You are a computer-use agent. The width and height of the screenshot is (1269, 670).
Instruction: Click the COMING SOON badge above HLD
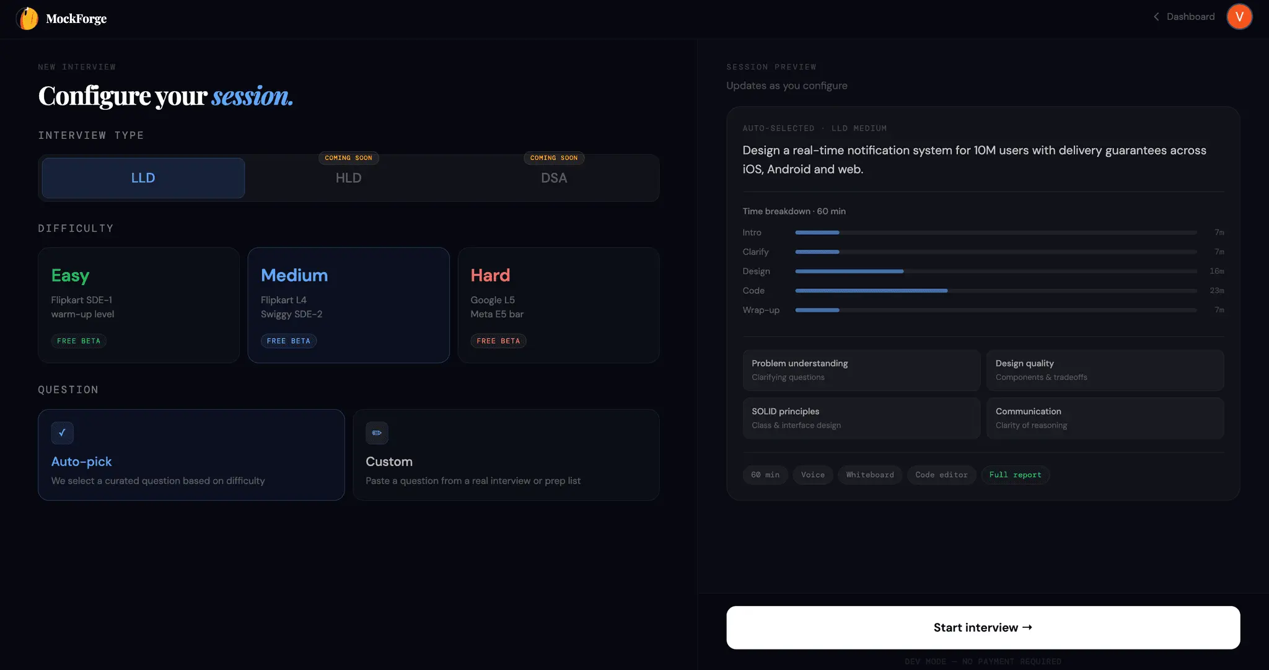tap(348, 158)
